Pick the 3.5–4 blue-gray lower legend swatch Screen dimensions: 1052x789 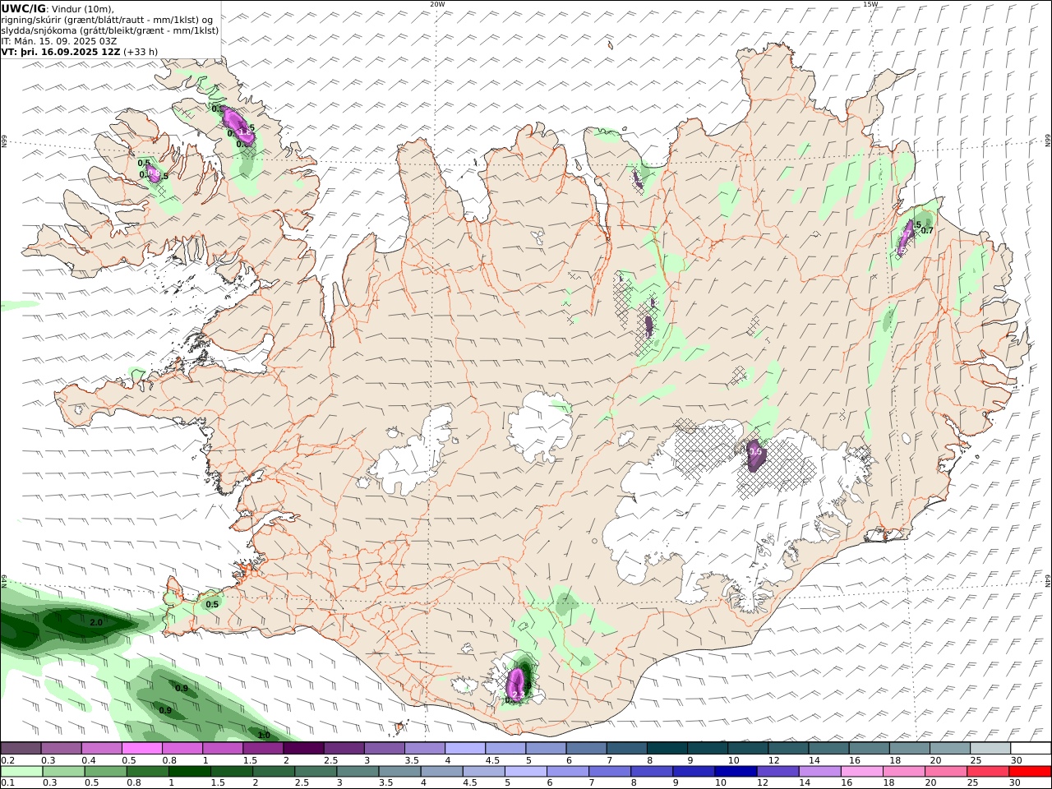[400, 771]
